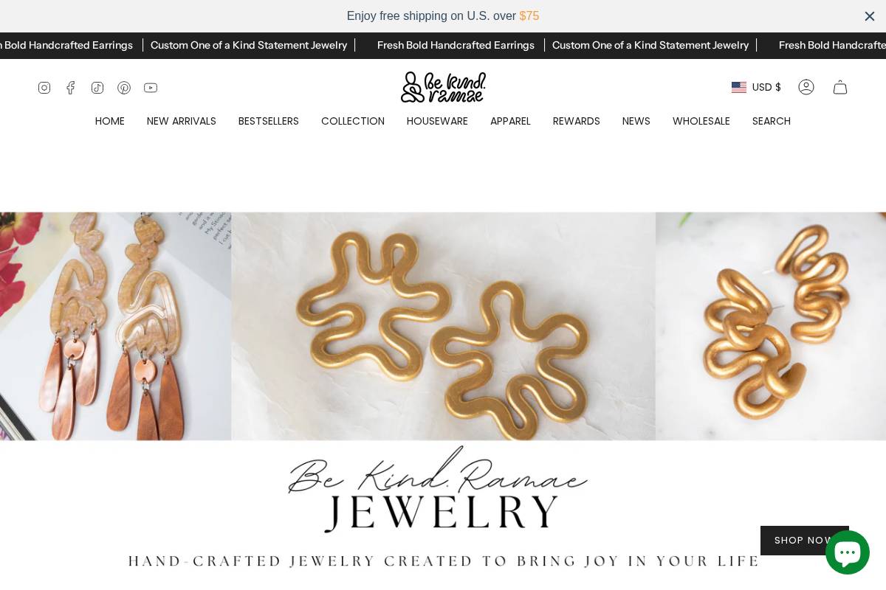Open the Shopify chat bubble
This screenshot has width=886, height=590.
(x=848, y=552)
